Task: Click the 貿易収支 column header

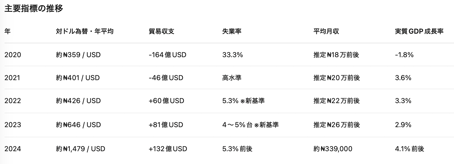Action: click(x=161, y=31)
